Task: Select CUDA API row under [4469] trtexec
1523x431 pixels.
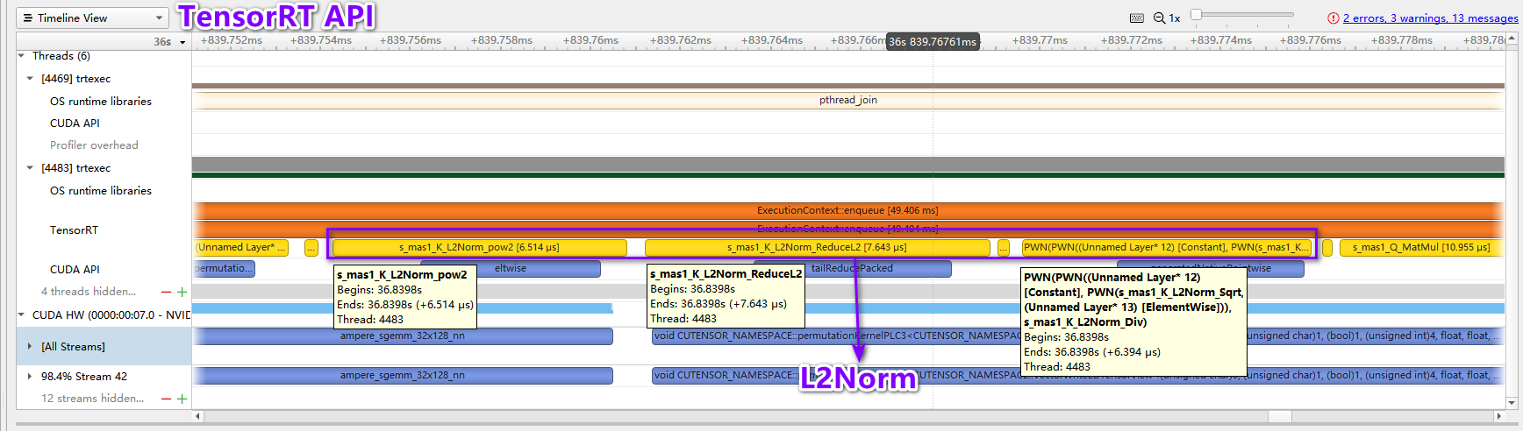Action: pos(75,124)
